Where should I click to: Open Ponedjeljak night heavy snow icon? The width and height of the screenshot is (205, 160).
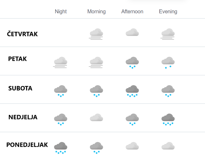[60, 148]
